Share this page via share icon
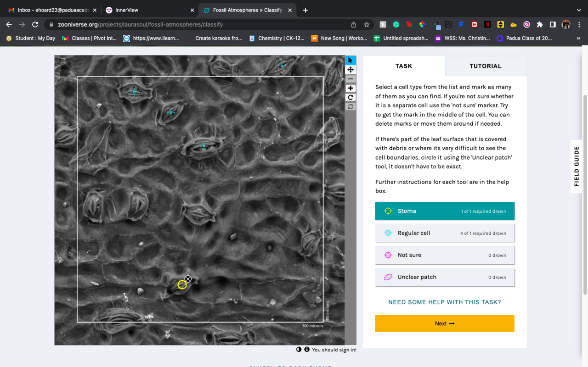The height and width of the screenshot is (367, 588). pos(354,24)
